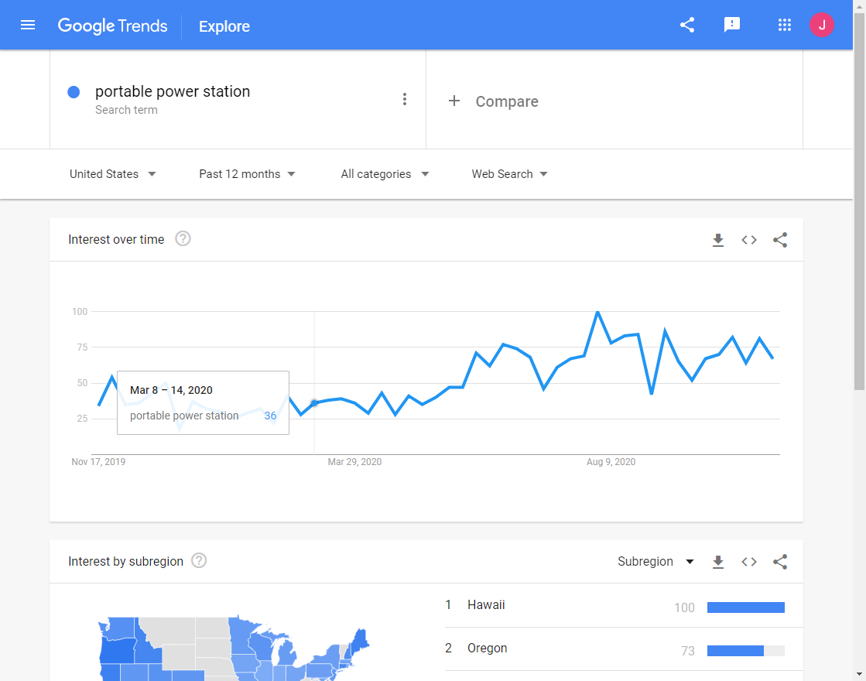Viewport: 866px width, 681px height.
Task: Send feedback using the feedback icon
Action: 732,25
